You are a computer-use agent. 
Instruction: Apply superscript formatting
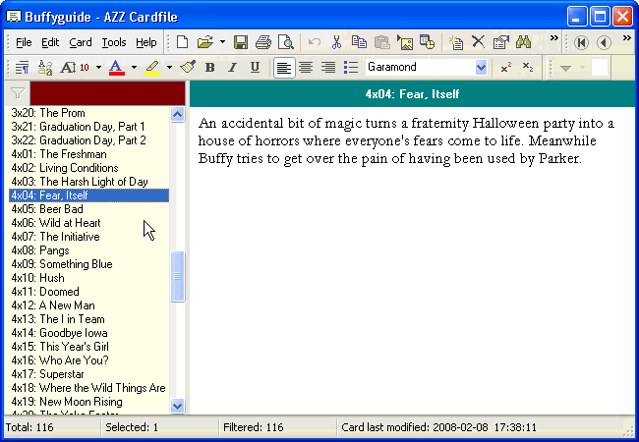pyautogui.click(x=505, y=67)
